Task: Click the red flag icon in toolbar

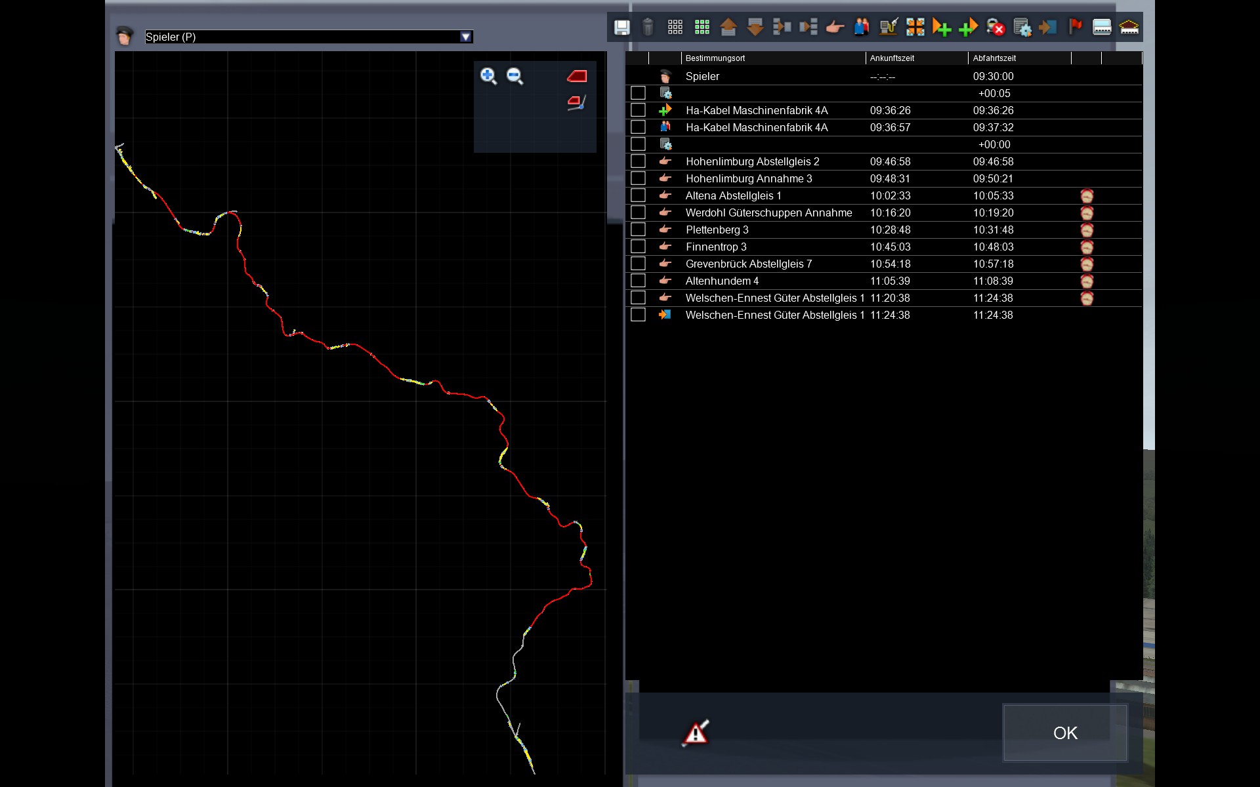Action: pyautogui.click(x=1075, y=28)
